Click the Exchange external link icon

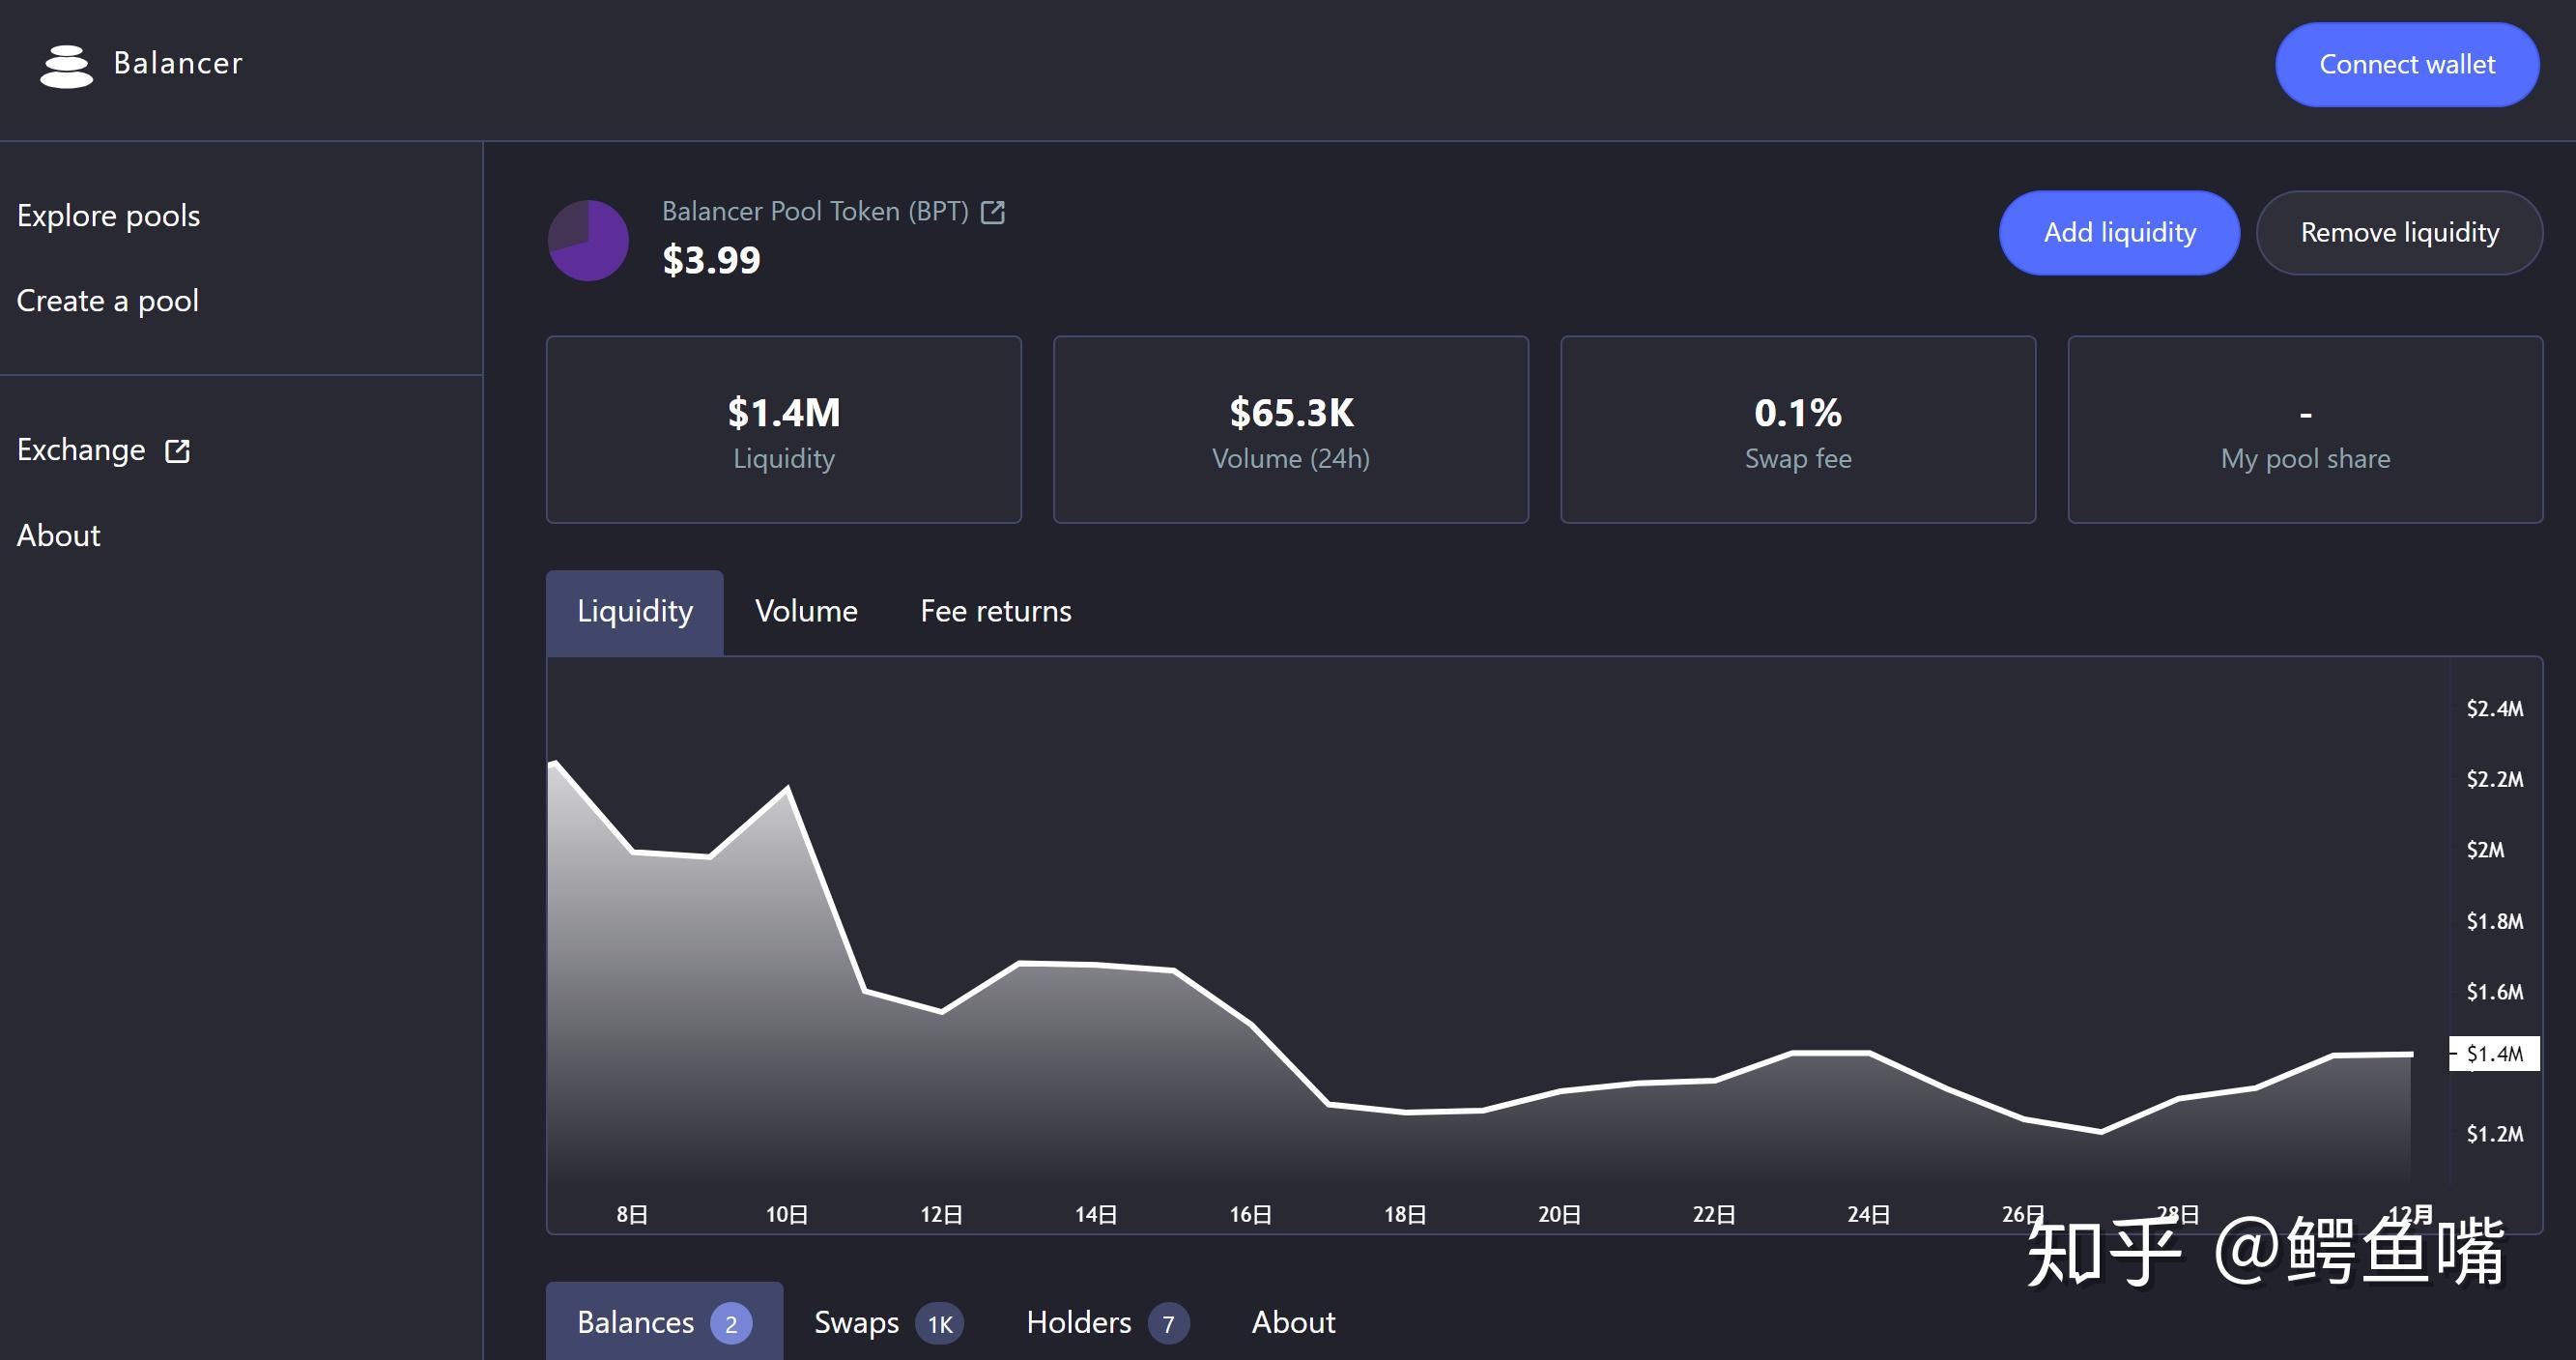[x=177, y=451]
